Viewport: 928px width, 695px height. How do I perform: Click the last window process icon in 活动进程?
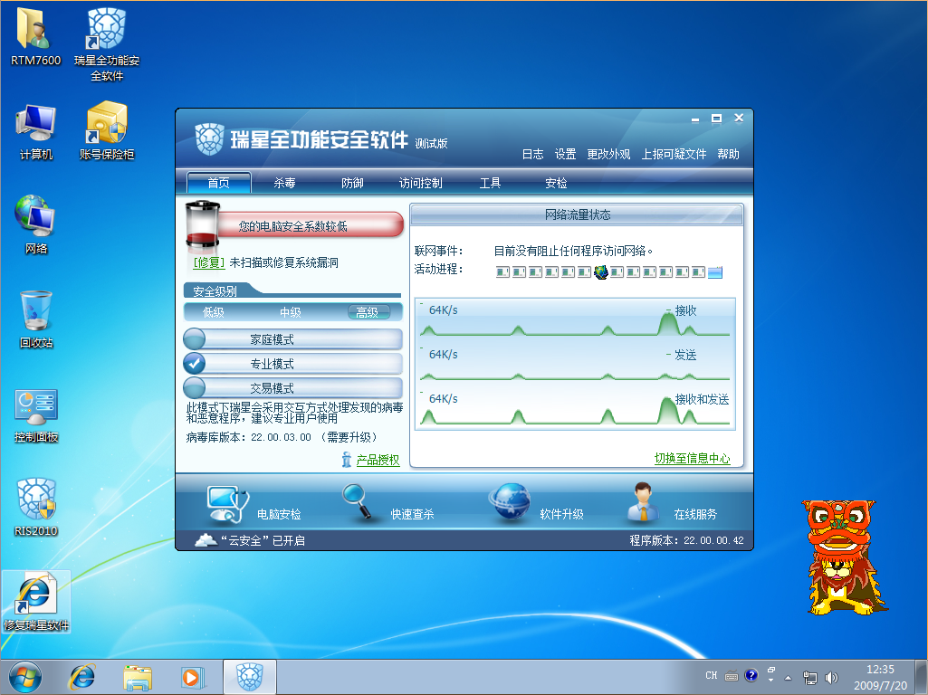[715, 272]
